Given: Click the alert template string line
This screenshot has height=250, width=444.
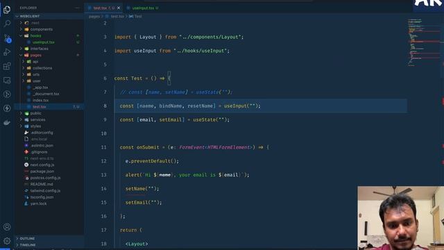Looking at the screenshot, I should pos(187,175).
